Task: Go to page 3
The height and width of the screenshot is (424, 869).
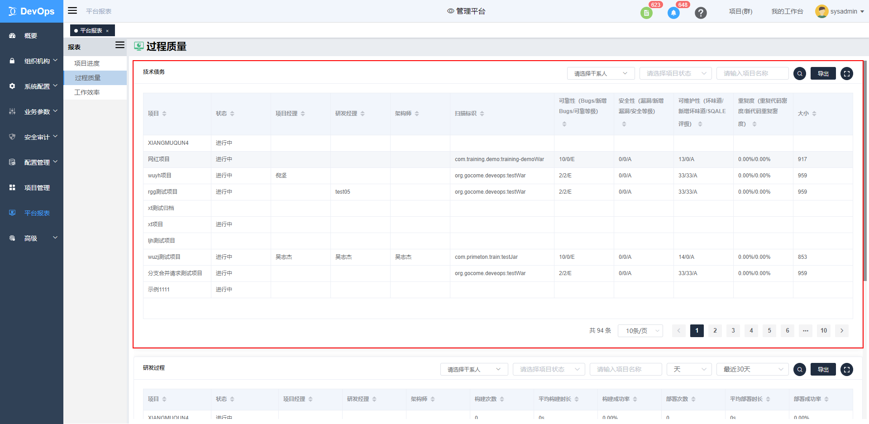Action: (733, 331)
